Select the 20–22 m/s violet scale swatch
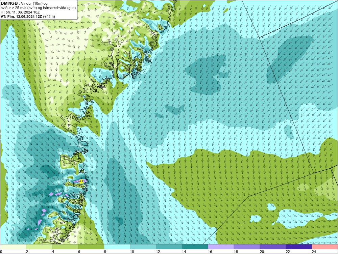 click(273, 247)
